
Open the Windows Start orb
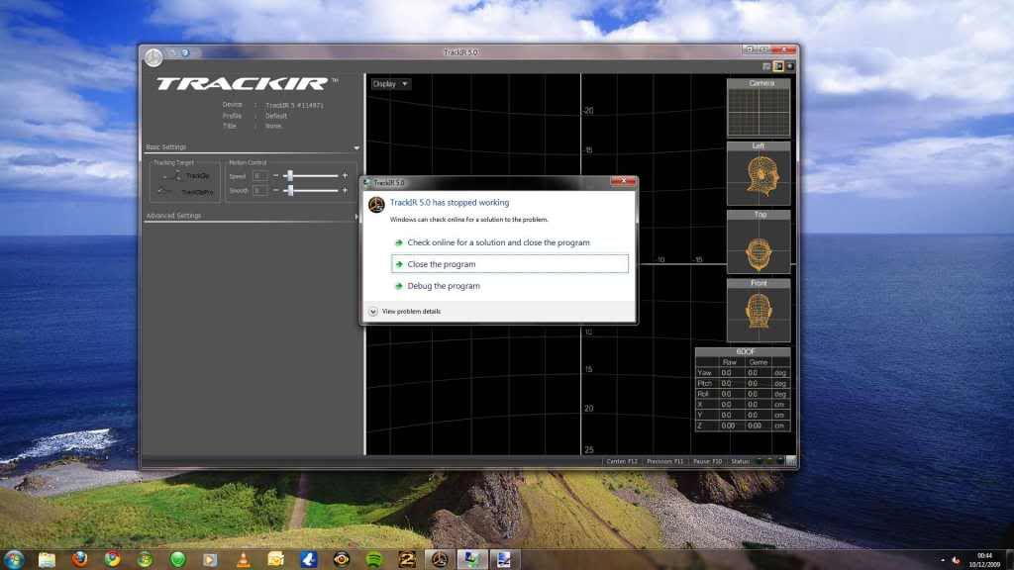(x=14, y=560)
